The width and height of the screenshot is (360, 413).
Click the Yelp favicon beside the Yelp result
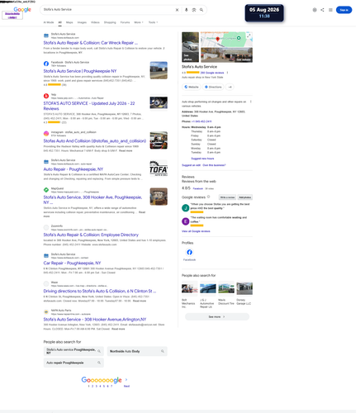[x=46, y=97]
